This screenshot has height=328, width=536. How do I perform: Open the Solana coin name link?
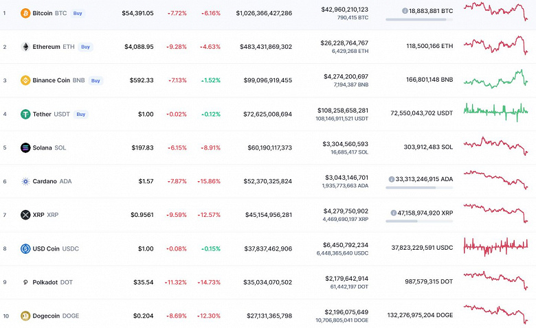click(43, 148)
